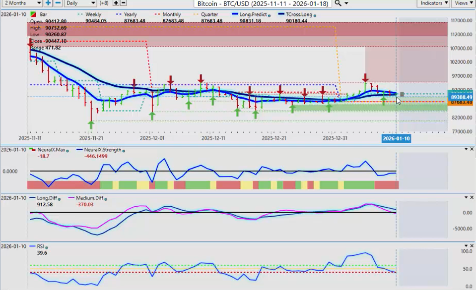Close the NeuralX indicator panel
The height and width of the screenshot is (290, 476).
point(471,149)
